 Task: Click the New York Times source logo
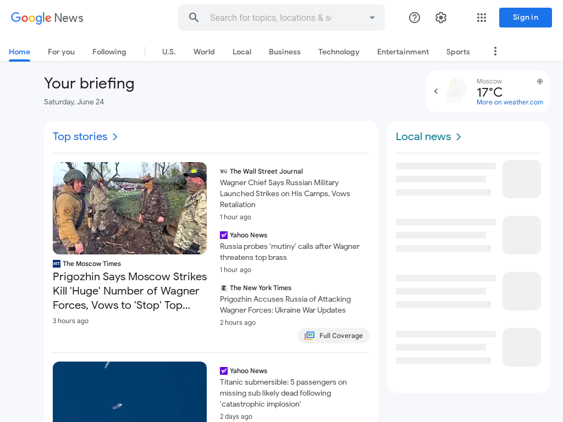coord(224,288)
